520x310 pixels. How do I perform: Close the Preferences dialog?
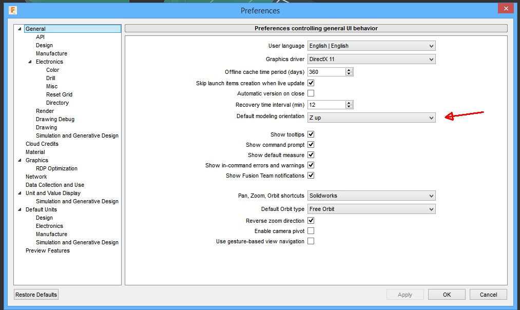point(506,8)
